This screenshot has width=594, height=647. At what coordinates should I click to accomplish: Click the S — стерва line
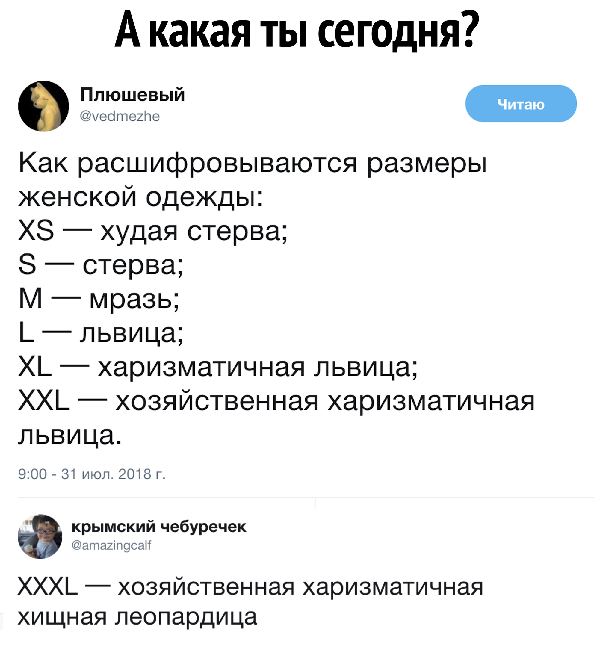(x=101, y=265)
